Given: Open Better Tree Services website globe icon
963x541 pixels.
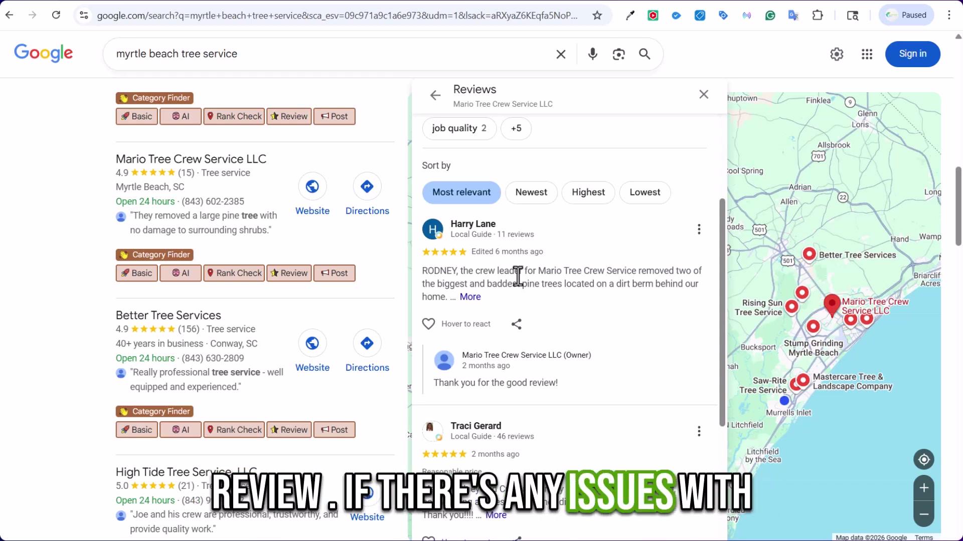Looking at the screenshot, I should [312, 343].
